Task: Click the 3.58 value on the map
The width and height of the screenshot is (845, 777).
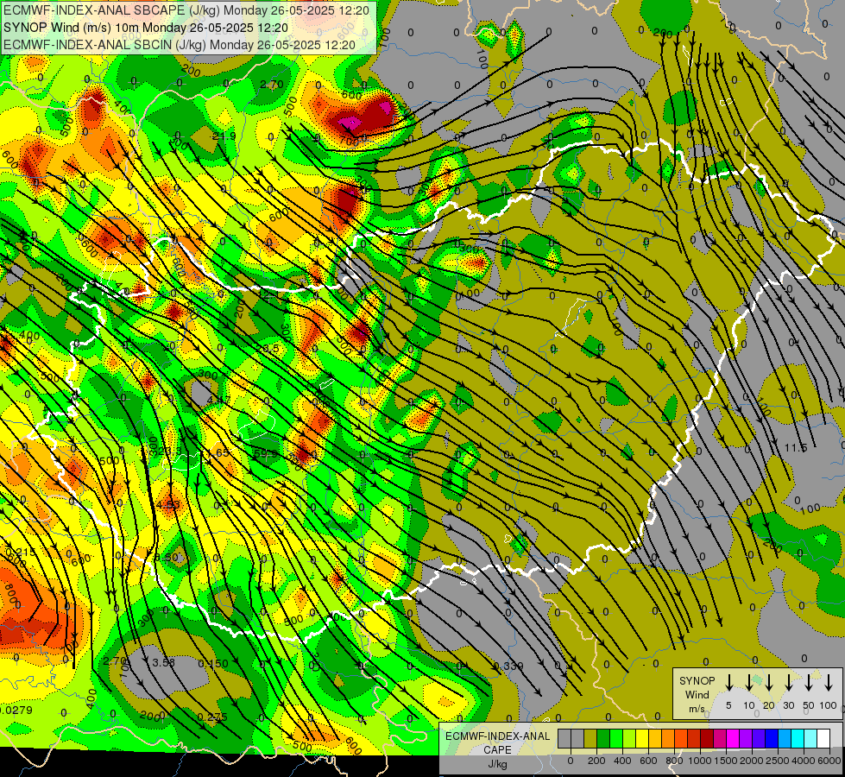Action: [163, 662]
